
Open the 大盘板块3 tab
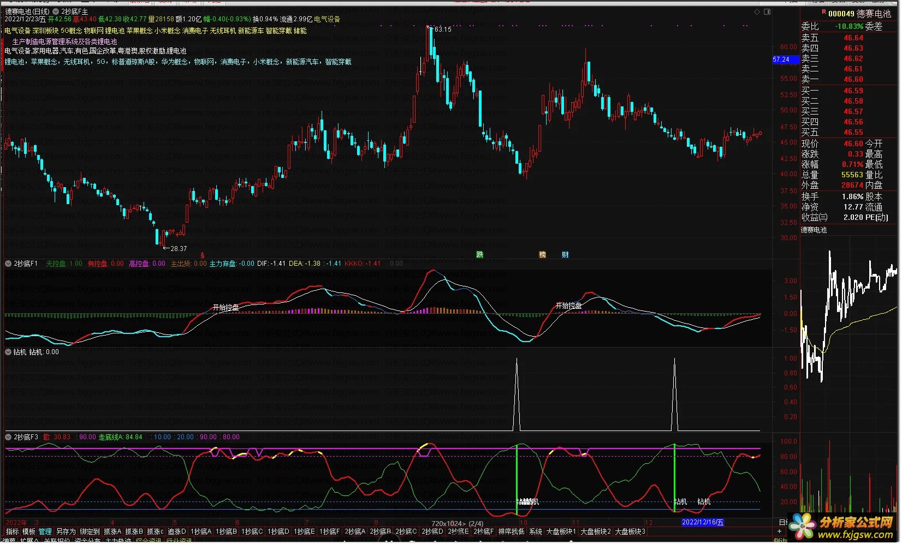pyautogui.click(x=631, y=532)
